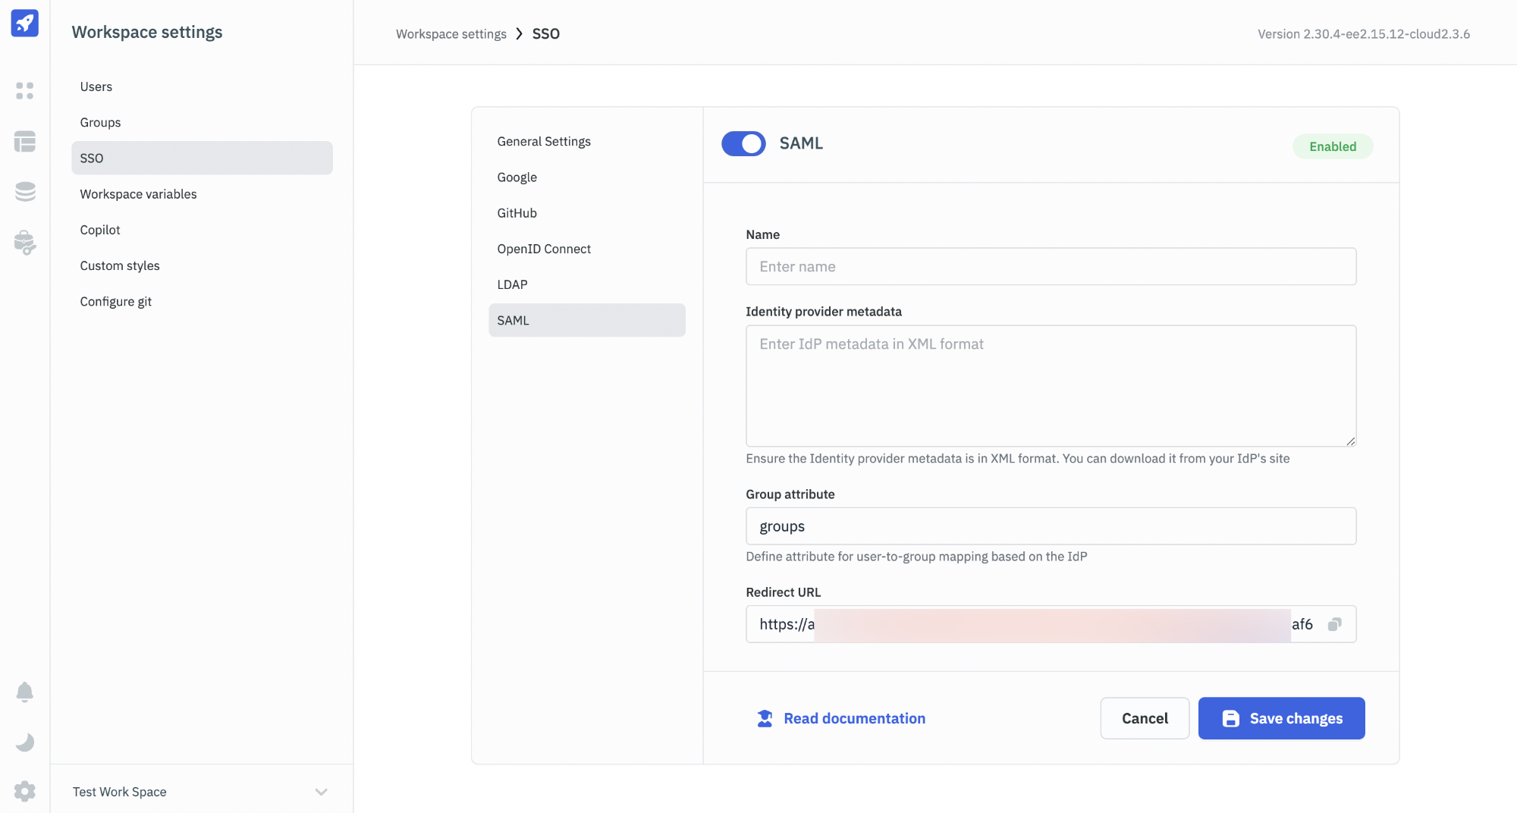Focus the Identity provider metadata textarea
Viewport: 1517px width, 813px height.
[x=1051, y=386]
